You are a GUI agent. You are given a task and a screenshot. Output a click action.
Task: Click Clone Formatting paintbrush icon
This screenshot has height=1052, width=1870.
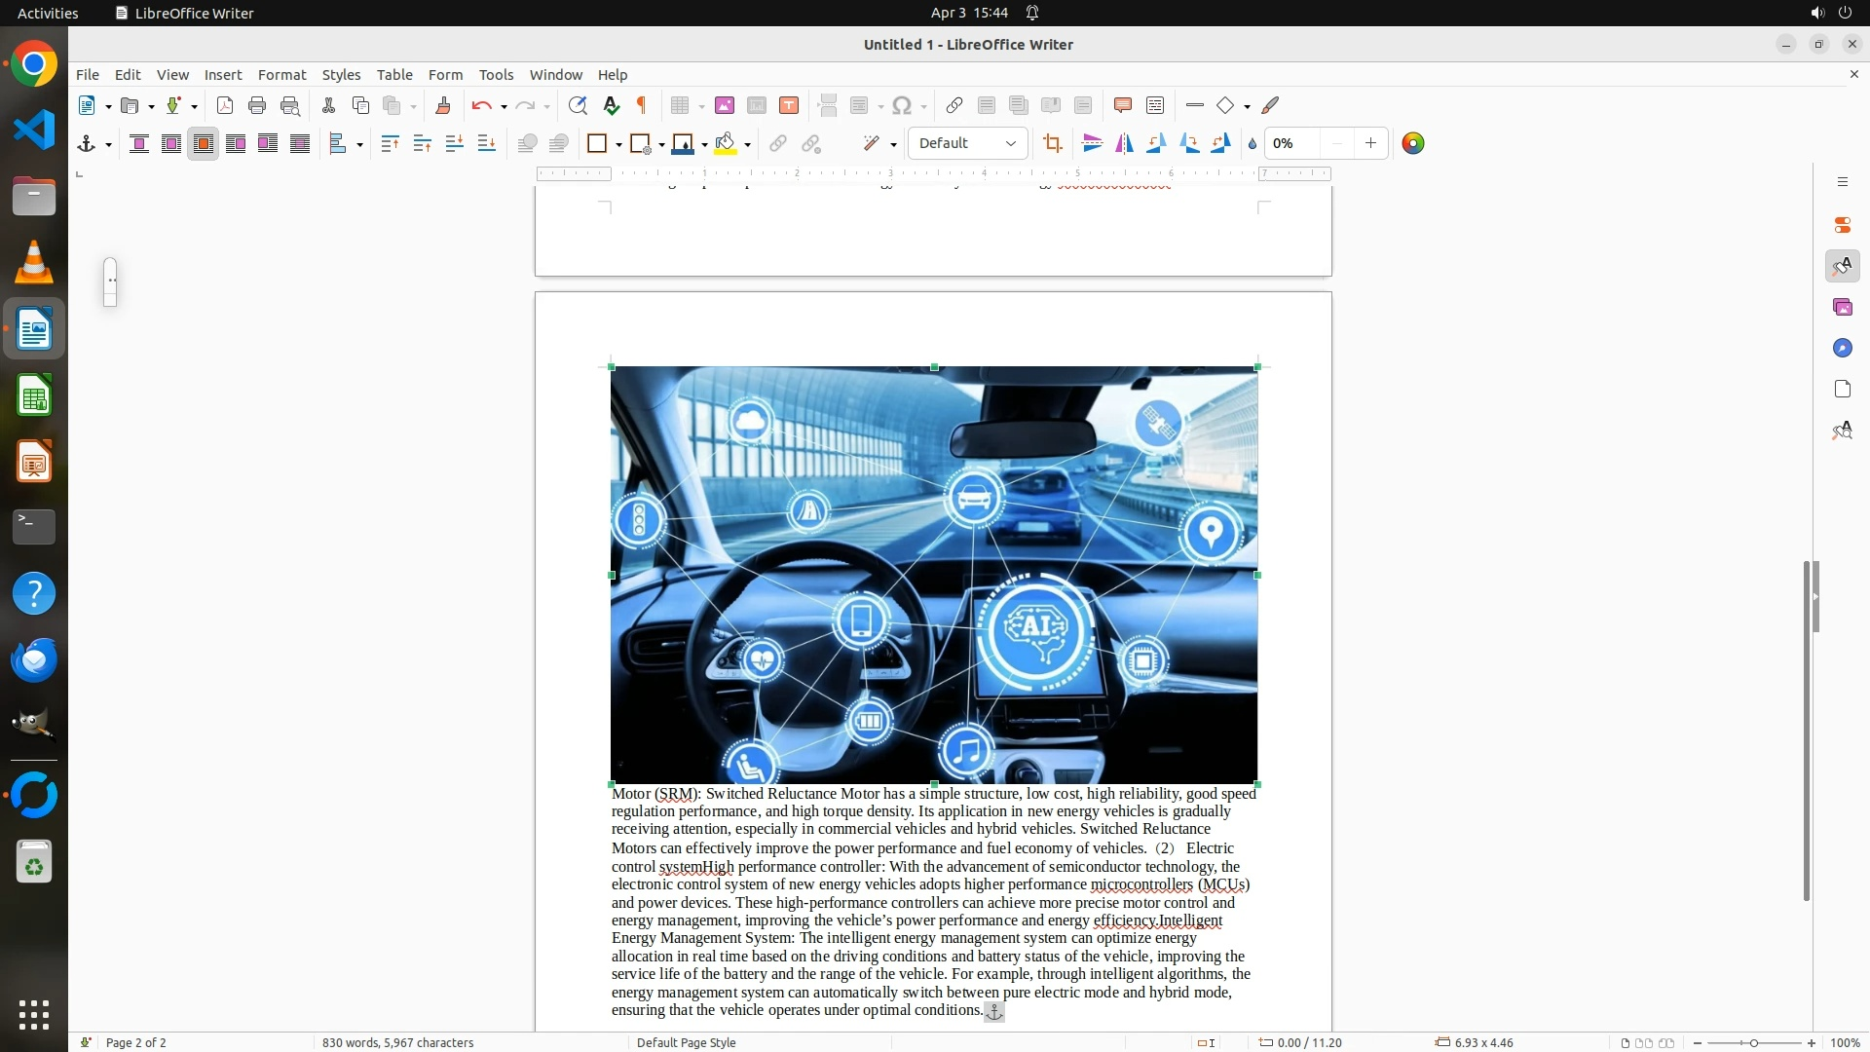coord(442,106)
